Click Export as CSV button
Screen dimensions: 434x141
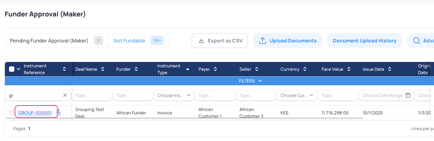[220, 41]
